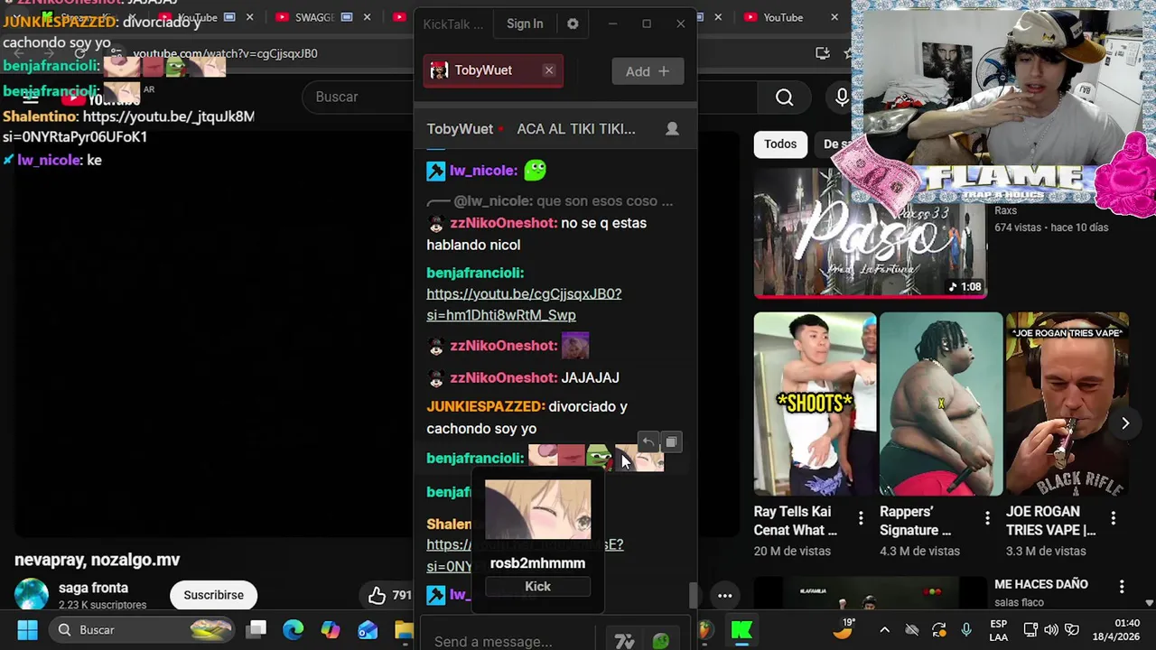The height and width of the screenshot is (650, 1156).
Task: Click the Add chatroom button
Action: pos(648,71)
